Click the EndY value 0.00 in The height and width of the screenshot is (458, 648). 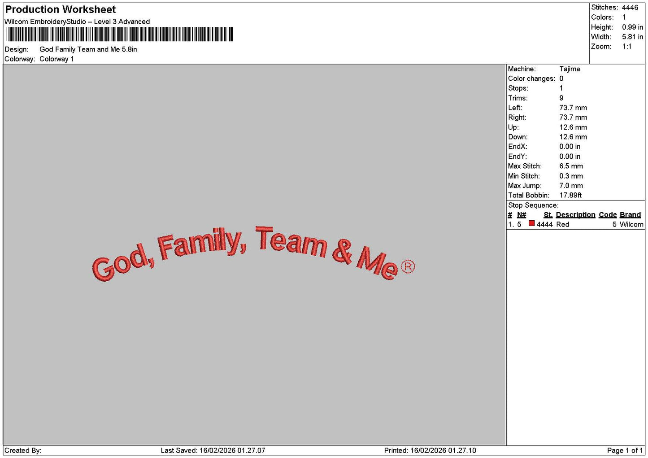(570, 157)
